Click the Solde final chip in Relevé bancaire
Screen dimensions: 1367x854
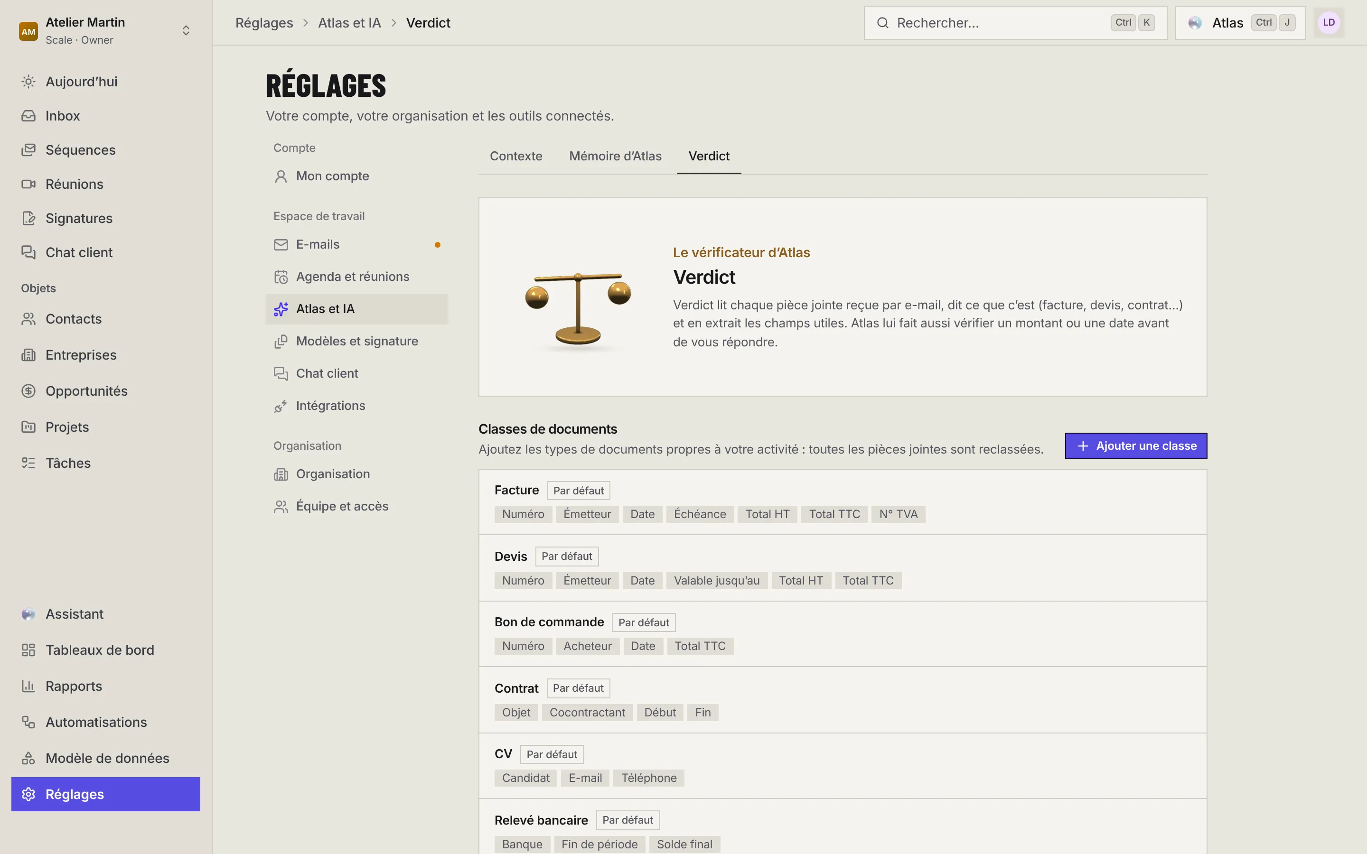coord(684,845)
